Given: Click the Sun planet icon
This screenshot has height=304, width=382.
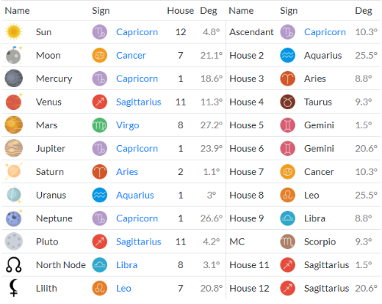Looking at the screenshot, I should pos(14,32).
